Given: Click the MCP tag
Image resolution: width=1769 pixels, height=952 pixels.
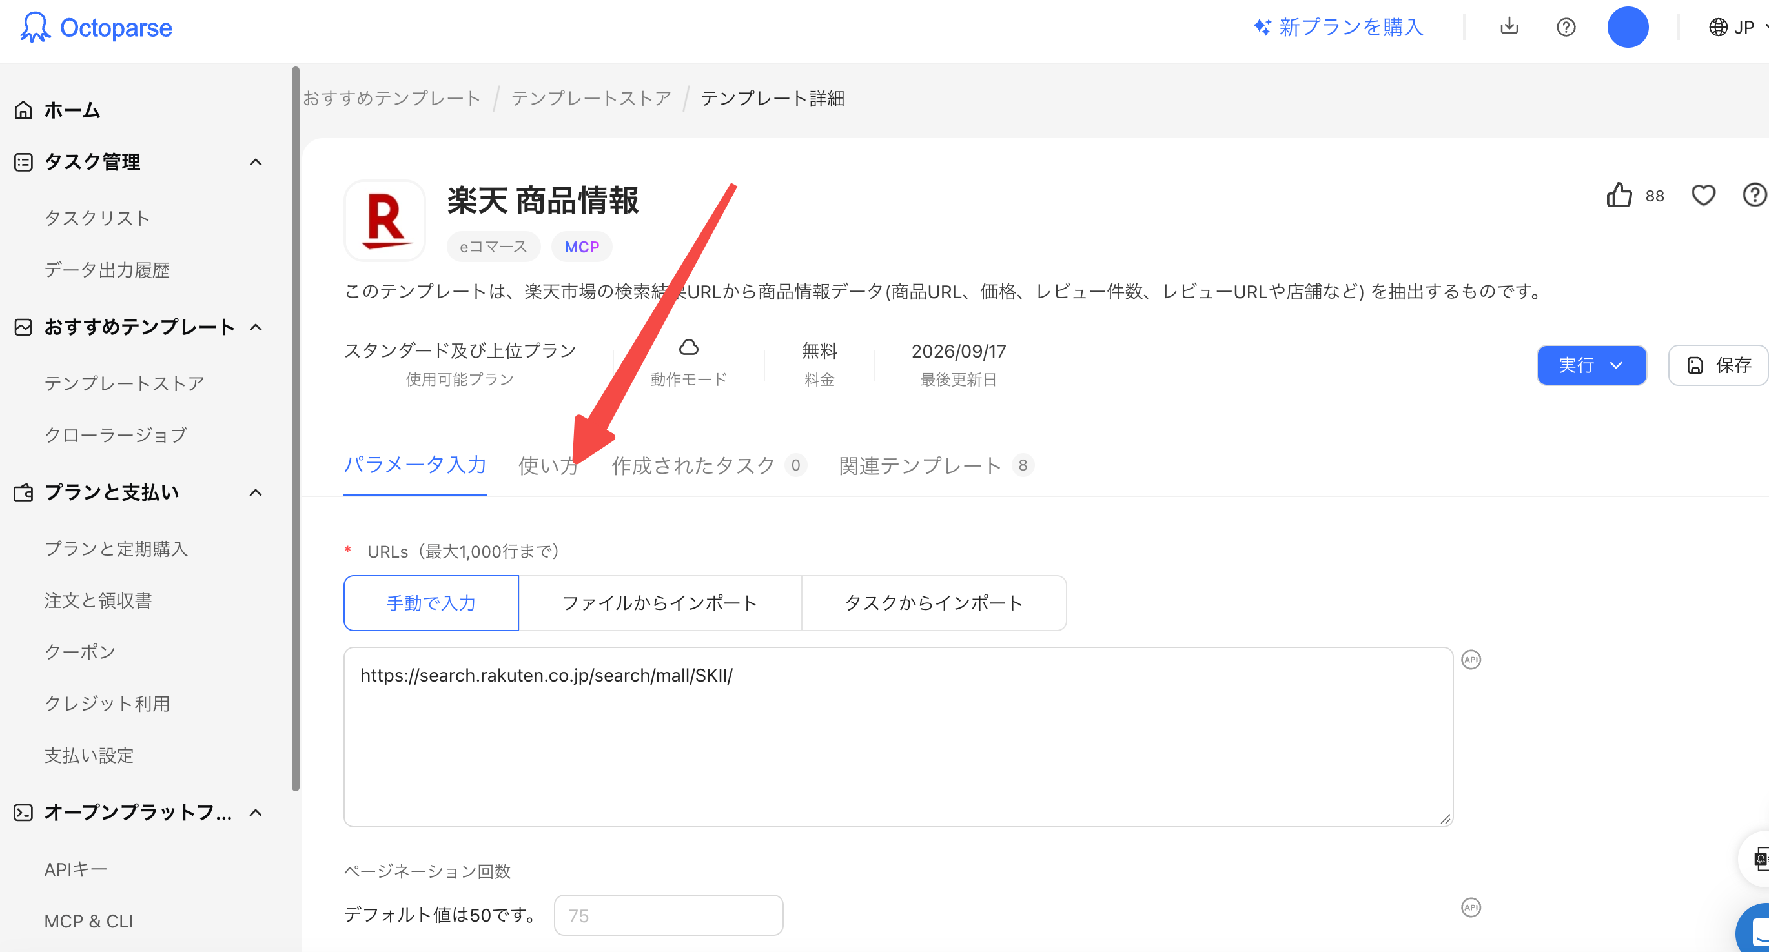Looking at the screenshot, I should click(x=581, y=247).
